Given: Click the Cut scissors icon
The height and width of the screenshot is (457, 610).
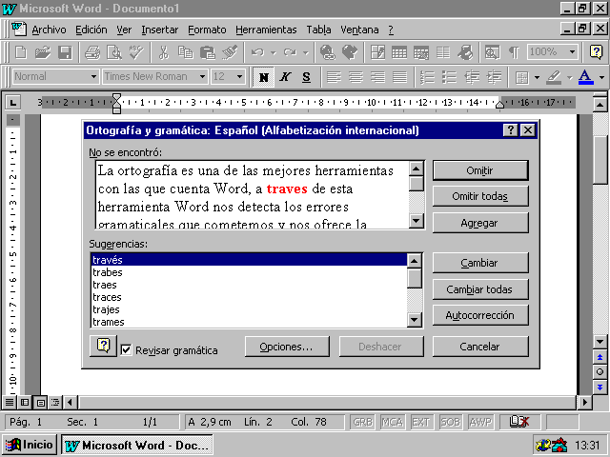Looking at the screenshot, I should pos(164,52).
